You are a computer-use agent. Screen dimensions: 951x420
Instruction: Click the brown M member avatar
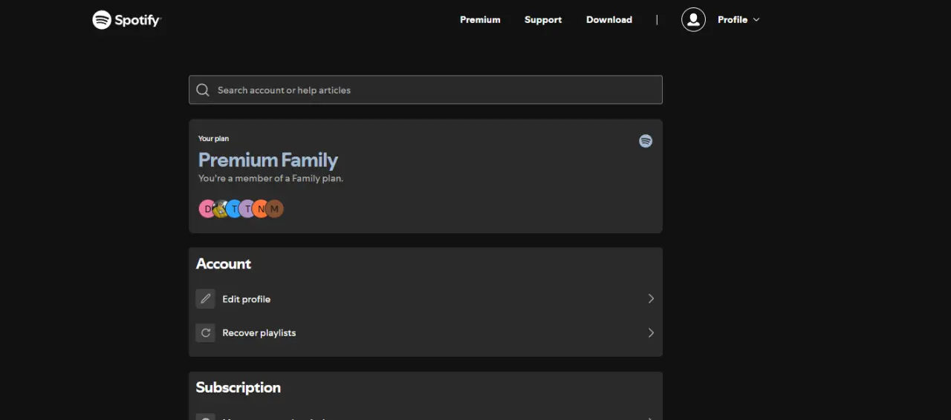tap(275, 209)
